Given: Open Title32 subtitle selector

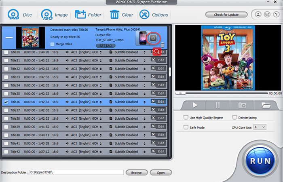Looking at the screenshot, I should pos(144,69).
